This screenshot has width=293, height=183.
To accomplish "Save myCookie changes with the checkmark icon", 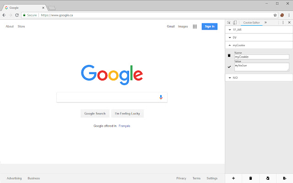I will point(229,67).
